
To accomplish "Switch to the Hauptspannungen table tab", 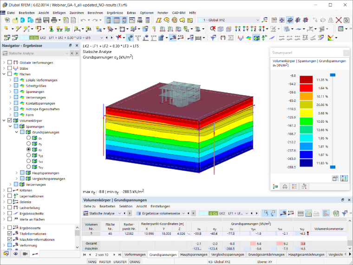I will click(x=194, y=254).
